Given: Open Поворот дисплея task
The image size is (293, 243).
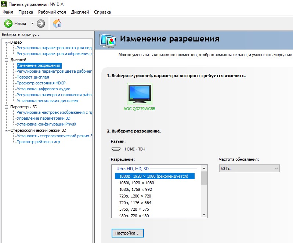Looking at the screenshot, I should click(33, 77).
